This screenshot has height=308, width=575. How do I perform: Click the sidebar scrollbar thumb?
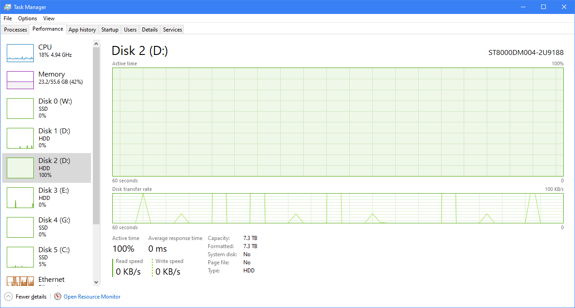coord(96,136)
